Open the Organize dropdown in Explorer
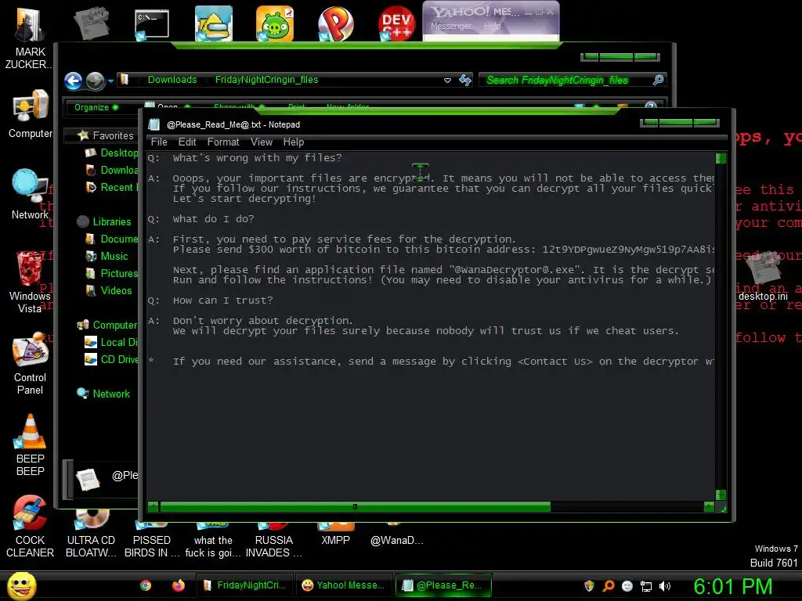 tap(96, 107)
